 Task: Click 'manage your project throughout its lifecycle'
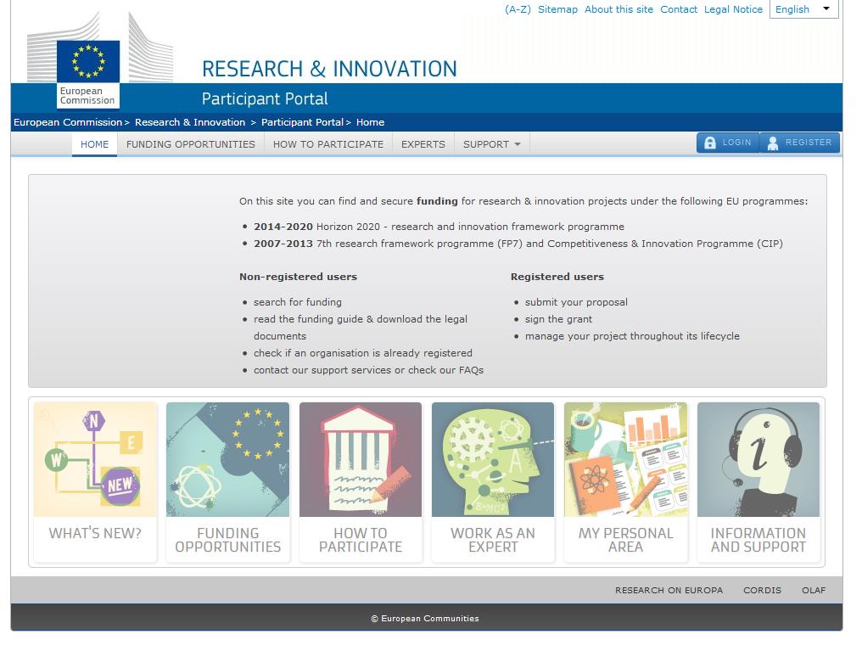click(632, 336)
